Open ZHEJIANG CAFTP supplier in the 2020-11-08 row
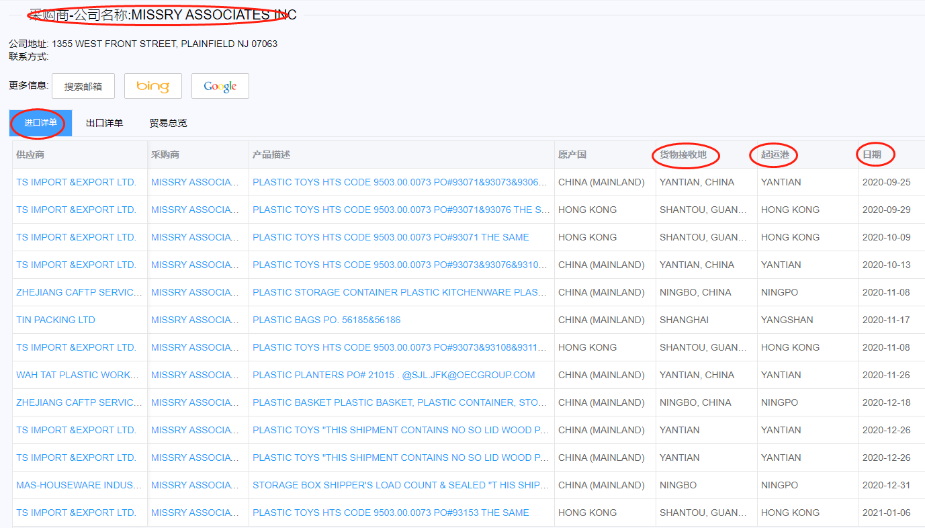Viewport: 925px width, 528px height. point(79,292)
